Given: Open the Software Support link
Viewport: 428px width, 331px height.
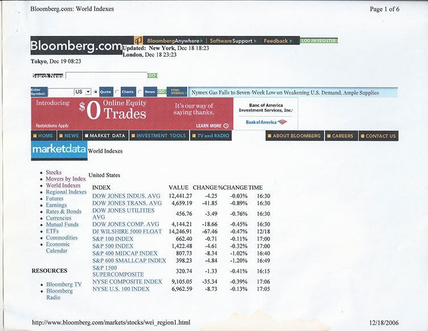Looking at the screenshot, I should pos(233,41).
